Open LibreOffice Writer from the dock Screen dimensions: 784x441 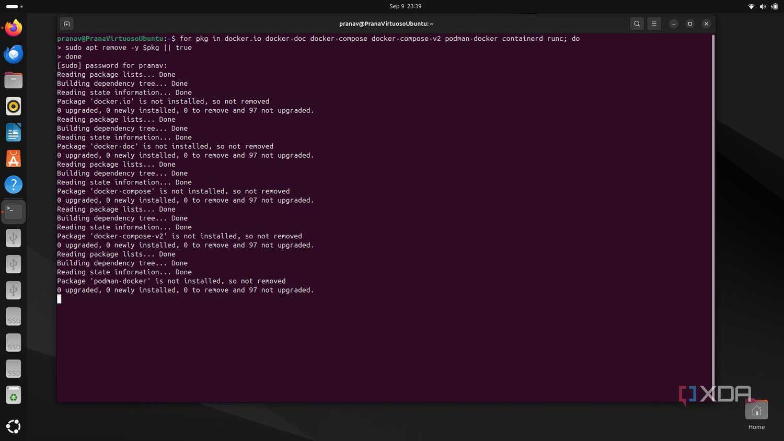coord(14,133)
